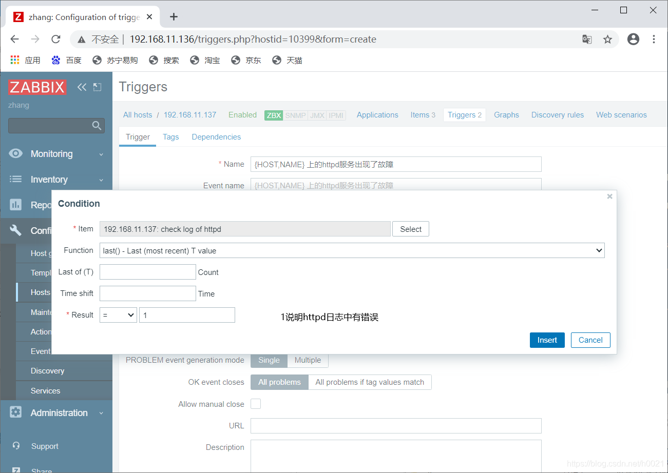Click the Support headset icon

coord(16,446)
